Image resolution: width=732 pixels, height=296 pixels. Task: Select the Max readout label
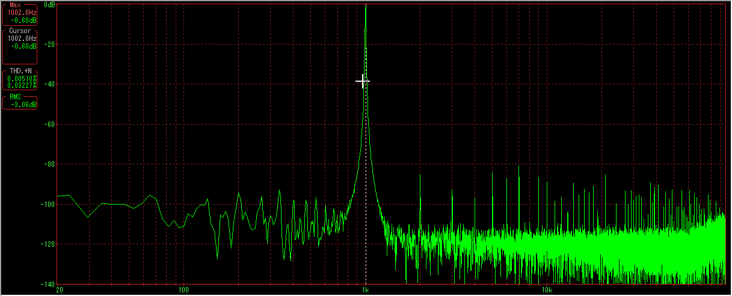(15, 5)
